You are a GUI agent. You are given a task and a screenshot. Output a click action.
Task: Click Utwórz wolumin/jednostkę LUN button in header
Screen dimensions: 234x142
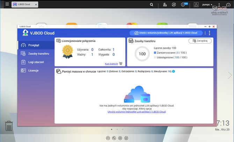point(166,33)
